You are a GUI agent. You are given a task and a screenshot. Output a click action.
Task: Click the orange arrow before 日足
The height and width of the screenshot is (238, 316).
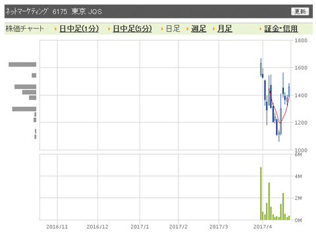[x=162, y=29]
